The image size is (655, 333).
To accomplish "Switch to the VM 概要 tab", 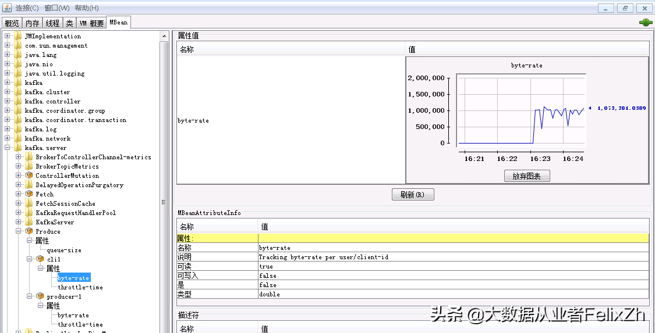I will point(91,23).
